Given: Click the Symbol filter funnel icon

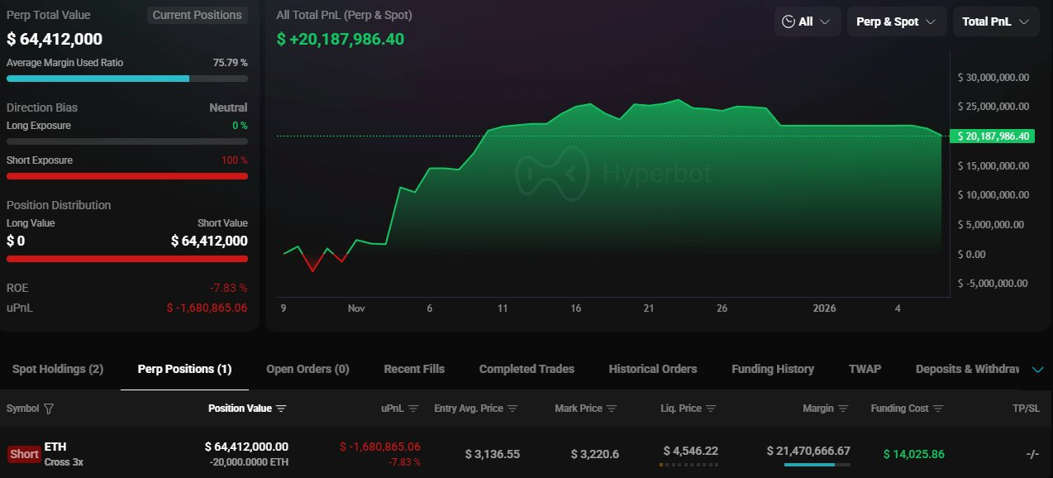Looking at the screenshot, I should click(x=49, y=409).
